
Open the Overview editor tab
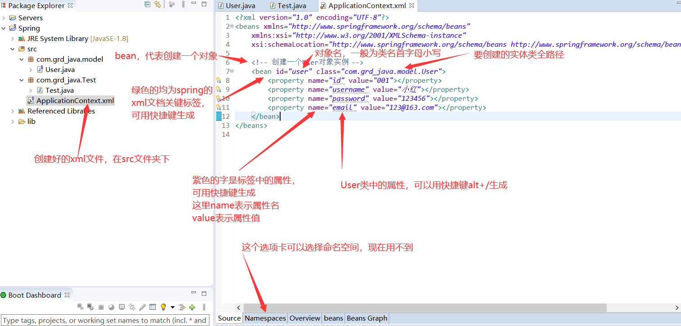(305, 318)
